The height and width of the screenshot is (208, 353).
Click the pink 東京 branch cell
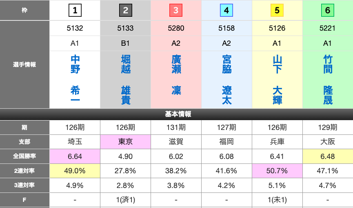pos(125,142)
